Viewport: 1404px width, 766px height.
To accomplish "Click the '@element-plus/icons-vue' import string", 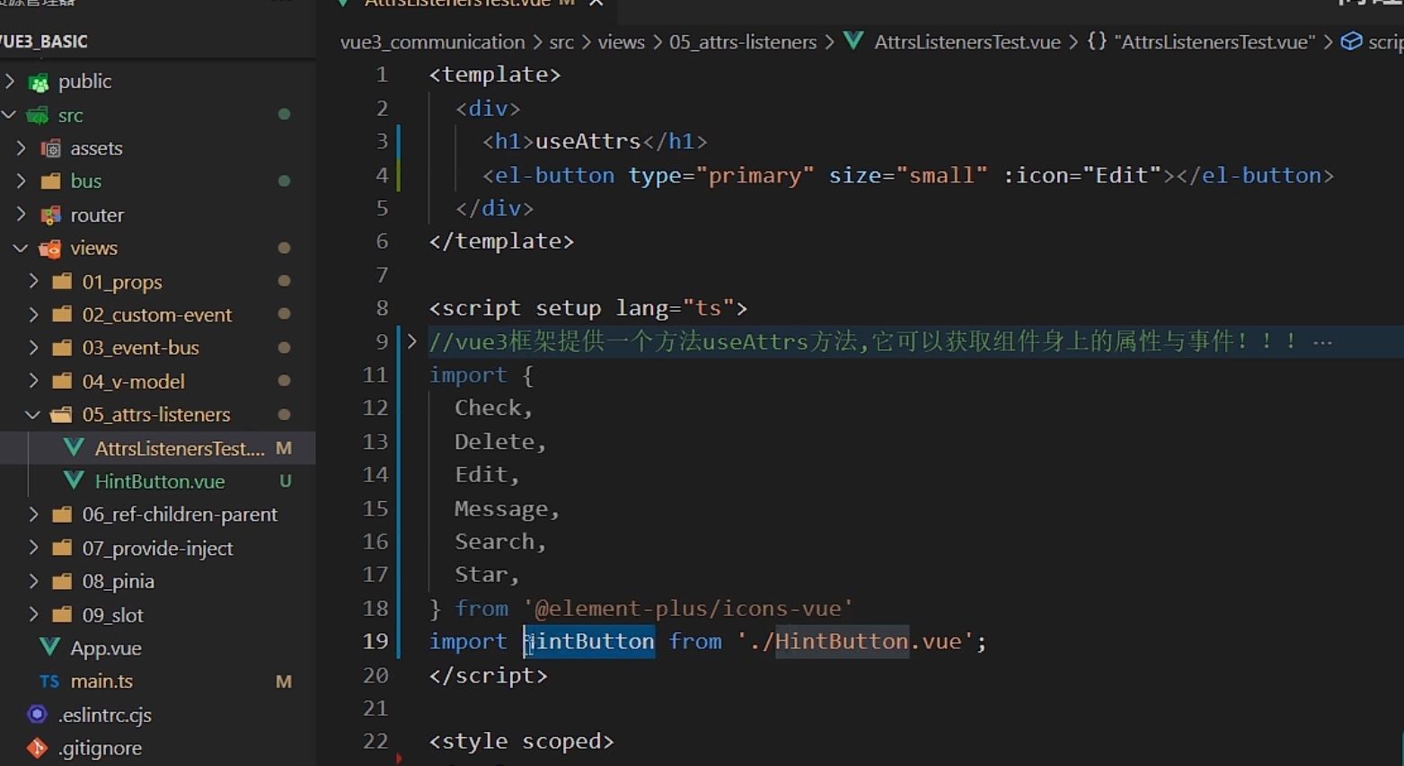I will click(687, 608).
